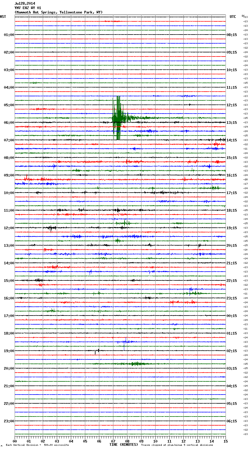Click minute tick 15 on bottom axis
Image resolution: width=249 pixels, height=449 pixels.
tap(226, 441)
